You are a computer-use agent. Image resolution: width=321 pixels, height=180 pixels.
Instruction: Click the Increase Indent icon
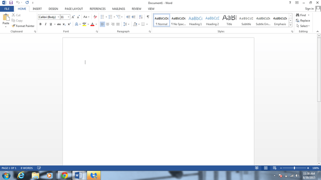[x=133, y=17]
